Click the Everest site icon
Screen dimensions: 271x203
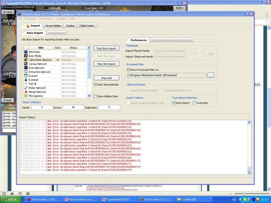[26, 76]
